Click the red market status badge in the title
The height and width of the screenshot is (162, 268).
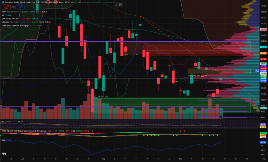tap(69, 2)
